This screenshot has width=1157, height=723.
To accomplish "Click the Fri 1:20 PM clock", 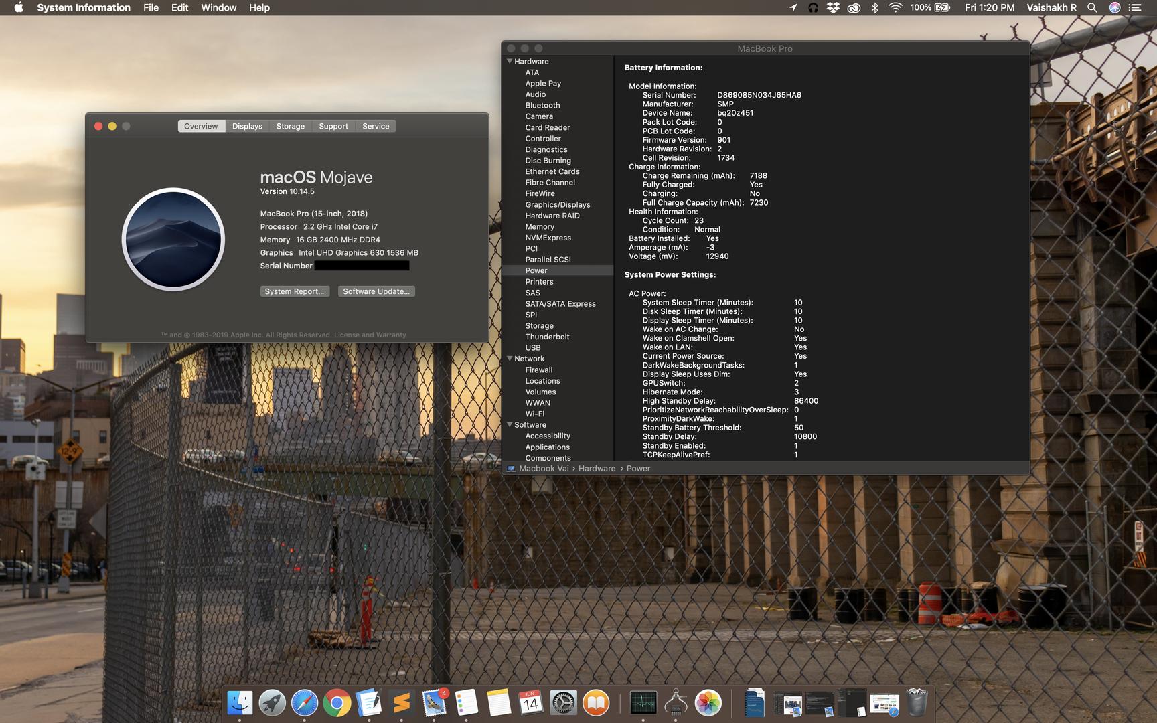I will 989,7.
